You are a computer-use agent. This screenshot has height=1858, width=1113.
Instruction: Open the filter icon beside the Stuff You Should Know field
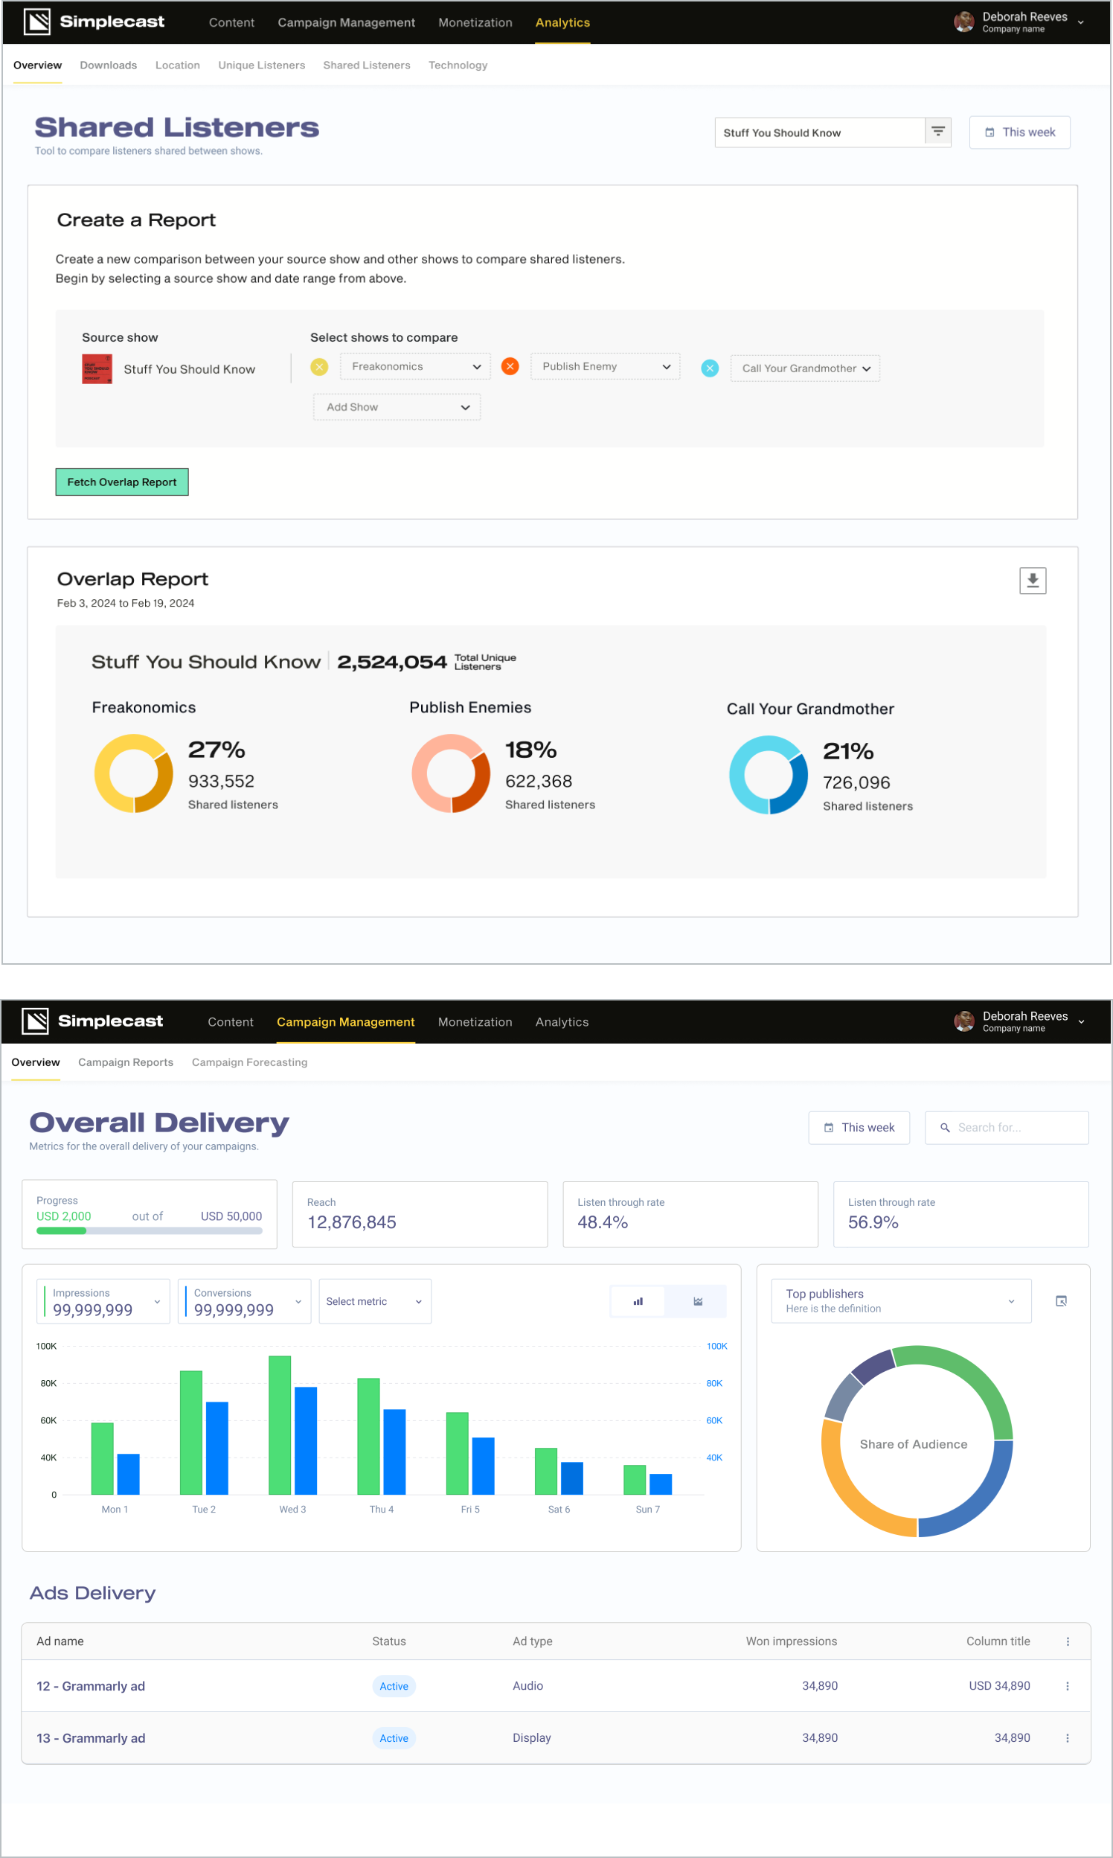pos(937,132)
